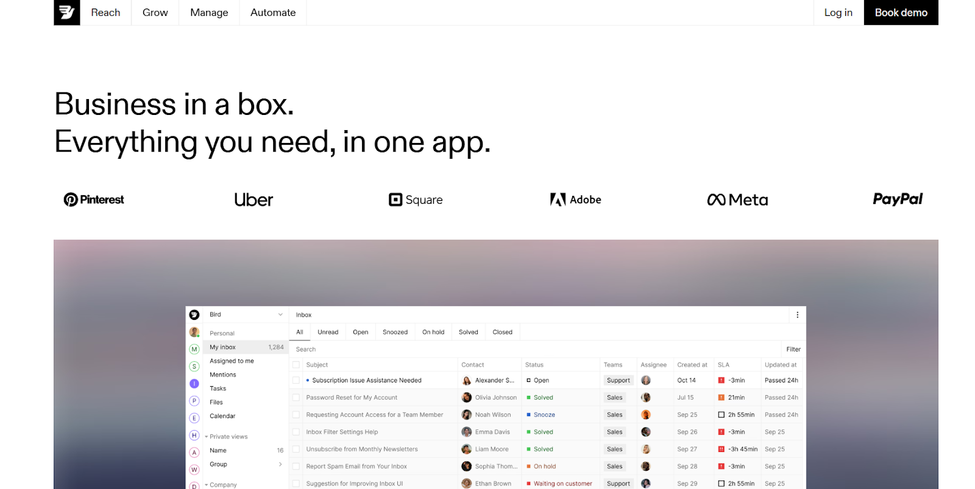Click the orange assignee avatar in Noah Wilson row

(646, 415)
